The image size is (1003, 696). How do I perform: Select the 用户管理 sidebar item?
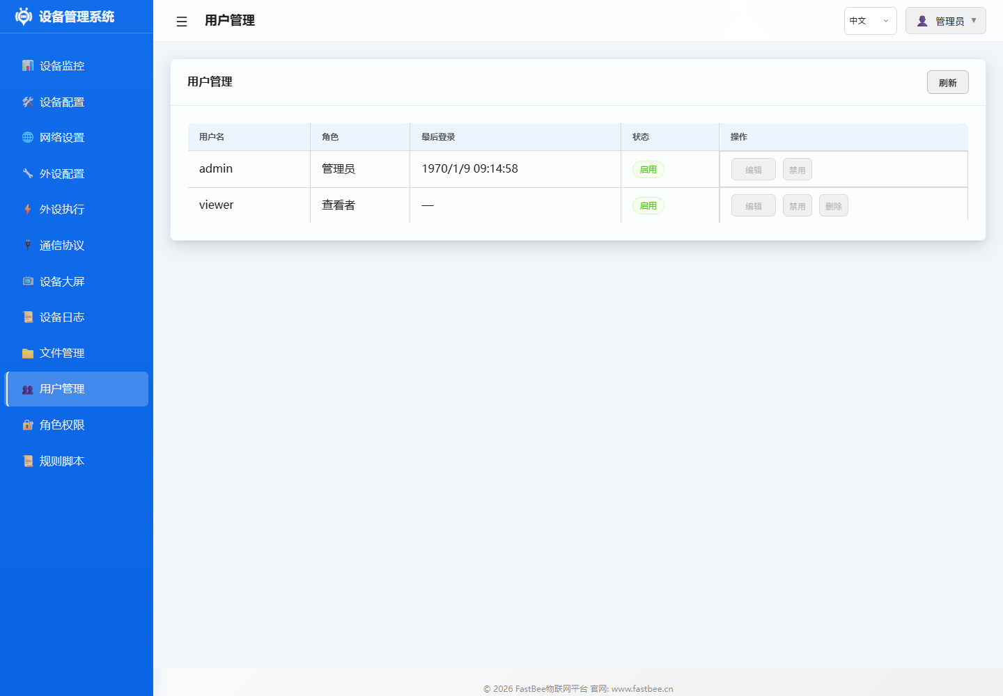click(77, 389)
